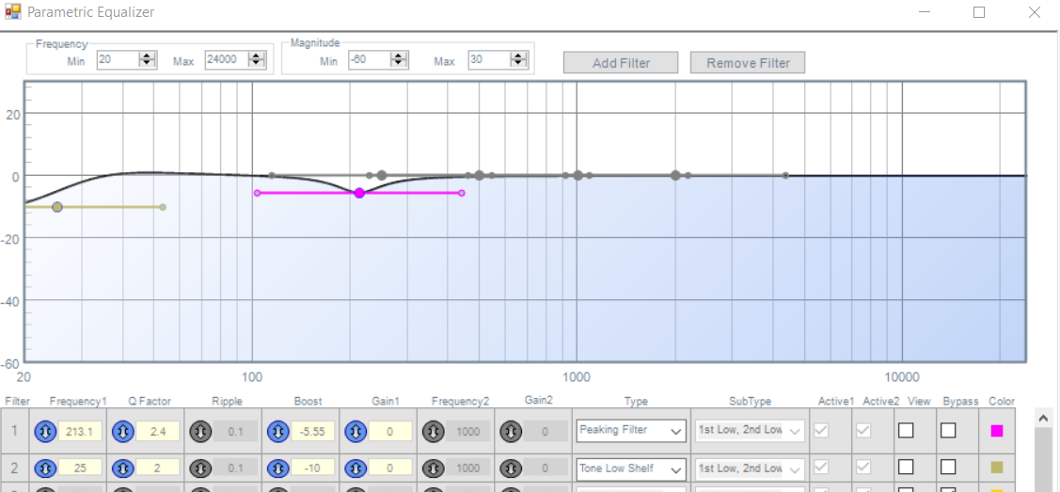Image resolution: width=1060 pixels, height=492 pixels.
Task: Open the Peaking Filter type dropdown
Action: [x=631, y=431]
